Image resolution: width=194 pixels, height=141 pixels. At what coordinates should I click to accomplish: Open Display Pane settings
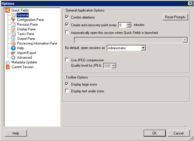coord(26,29)
